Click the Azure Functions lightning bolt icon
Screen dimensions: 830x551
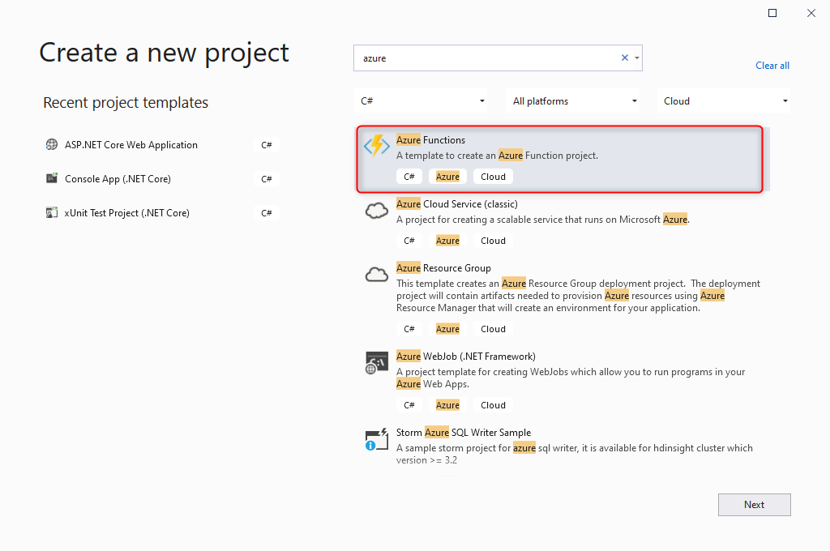[x=376, y=146]
